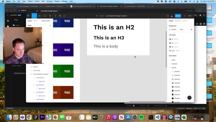
Task: Select the body text style row
Action: pyautogui.click(x=174, y=51)
